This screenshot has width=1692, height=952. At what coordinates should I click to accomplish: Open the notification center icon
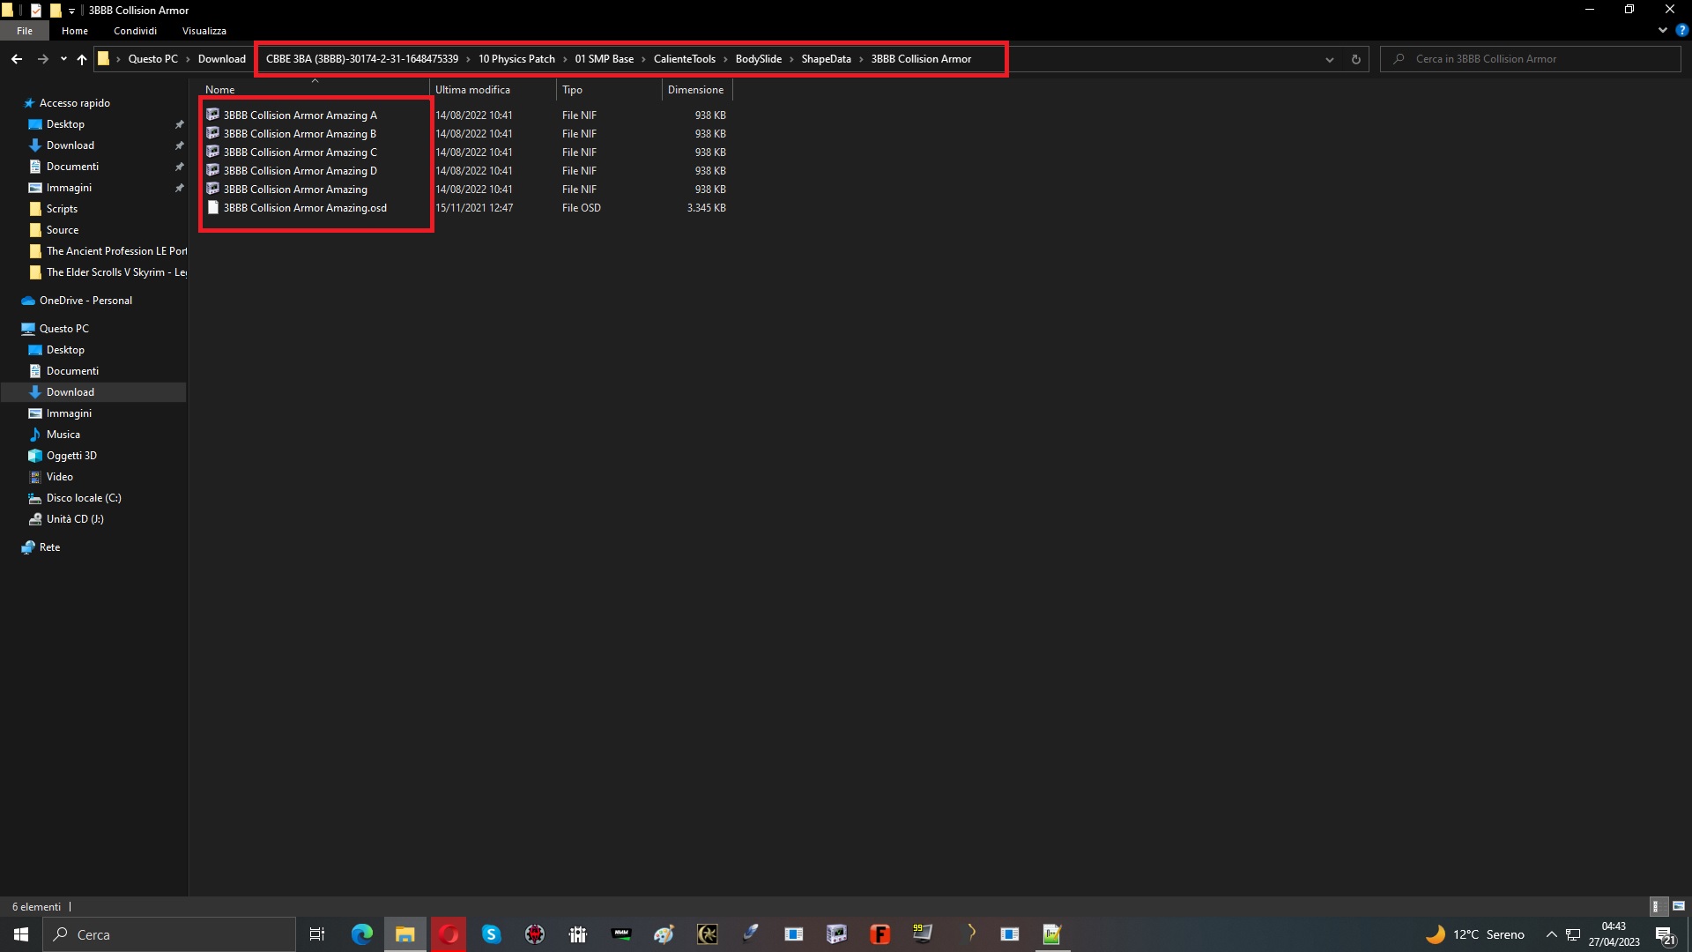(1665, 934)
